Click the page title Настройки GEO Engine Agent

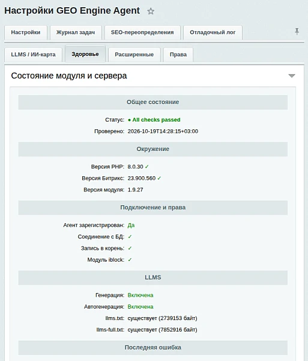pyautogui.click(x=72, y=11)
